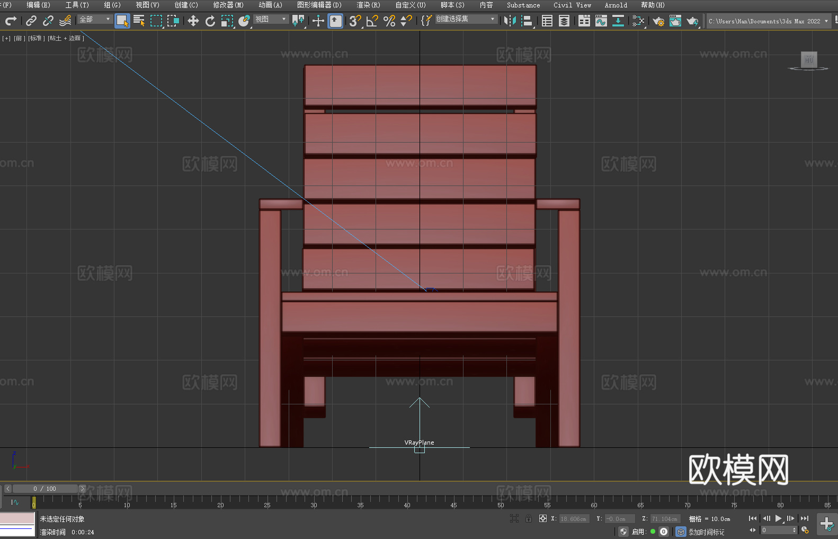Toggle the Selection Lock padlock icon
838x539 pixels.
[x=529, y=518]
